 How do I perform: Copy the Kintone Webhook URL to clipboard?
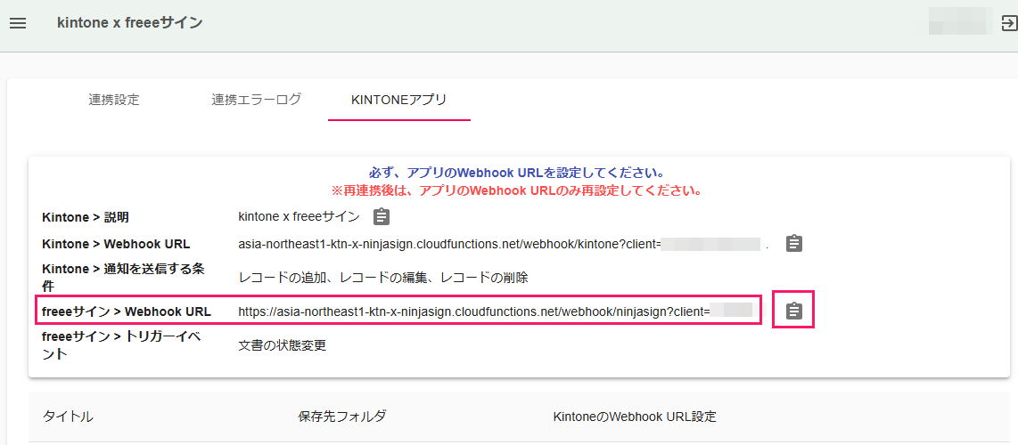click(x=794, y=244)
